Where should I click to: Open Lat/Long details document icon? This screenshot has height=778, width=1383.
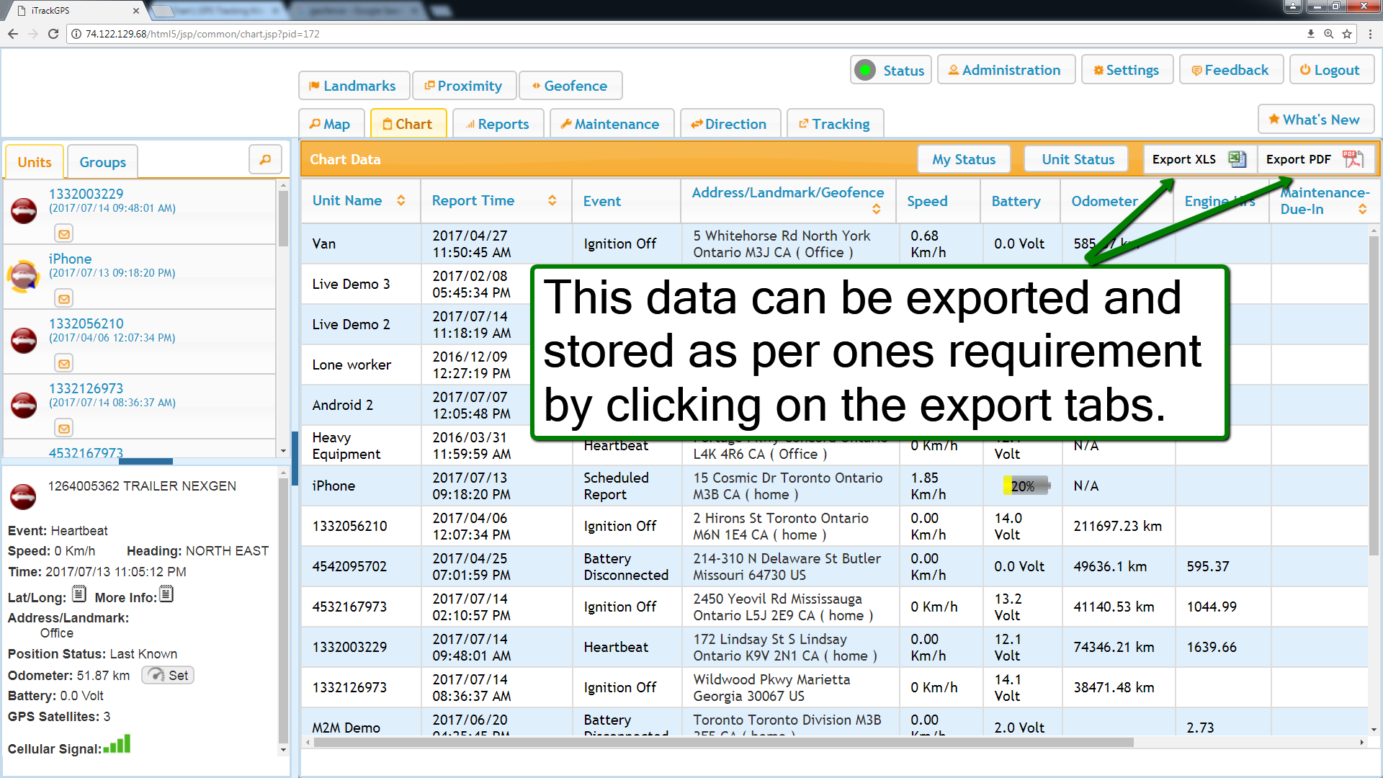click(79, 595)
